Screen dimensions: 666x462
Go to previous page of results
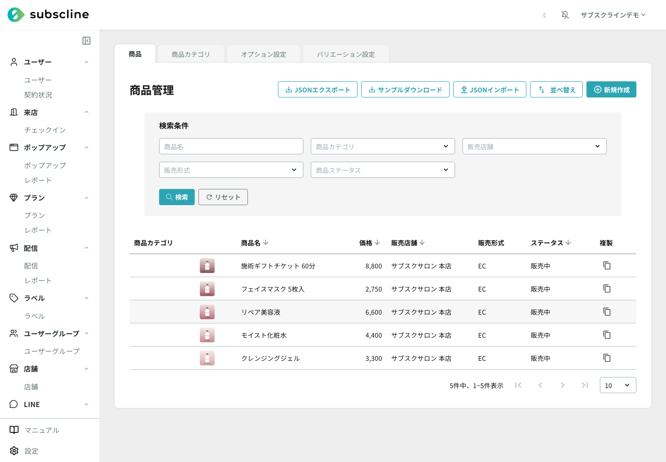540,385
